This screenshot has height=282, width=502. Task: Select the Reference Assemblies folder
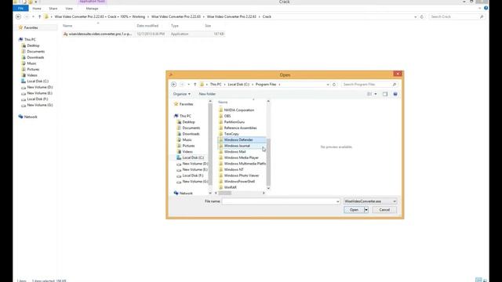240,128
